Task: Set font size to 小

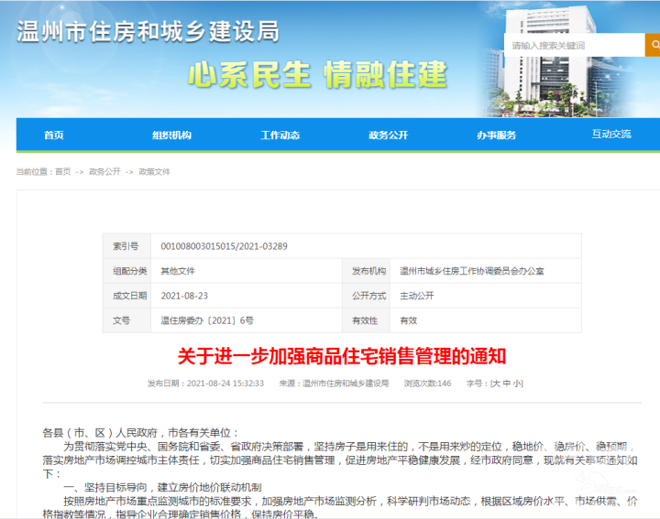Action: tap(516, 384)
